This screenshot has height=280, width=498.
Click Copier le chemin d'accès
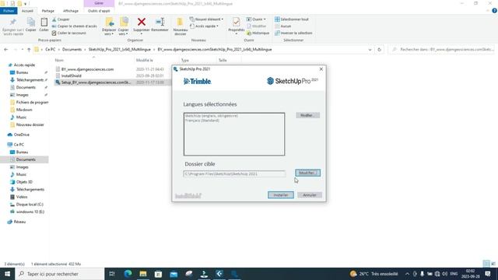(x=74, y=26)
